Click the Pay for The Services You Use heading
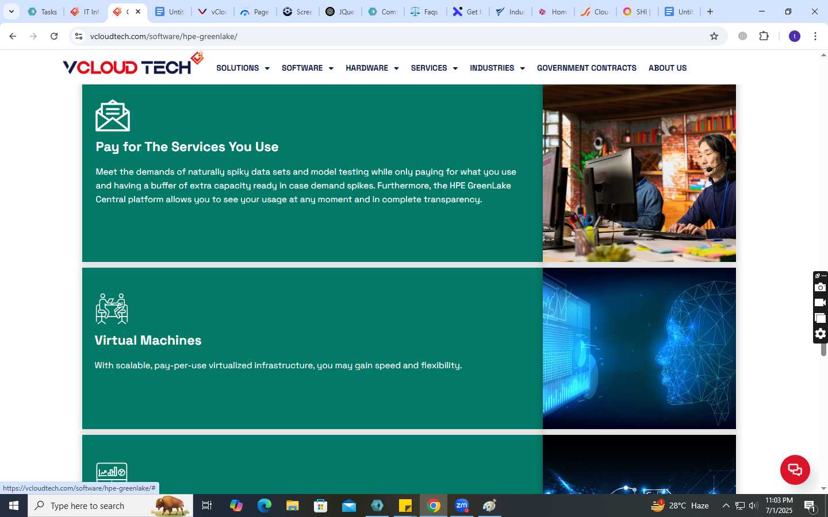 pyautogui.click(x=187, y=146)
